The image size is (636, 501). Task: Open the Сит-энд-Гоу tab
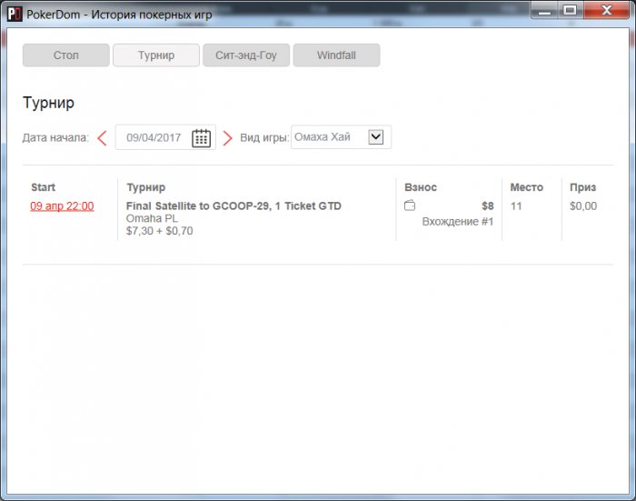(246, 55)
